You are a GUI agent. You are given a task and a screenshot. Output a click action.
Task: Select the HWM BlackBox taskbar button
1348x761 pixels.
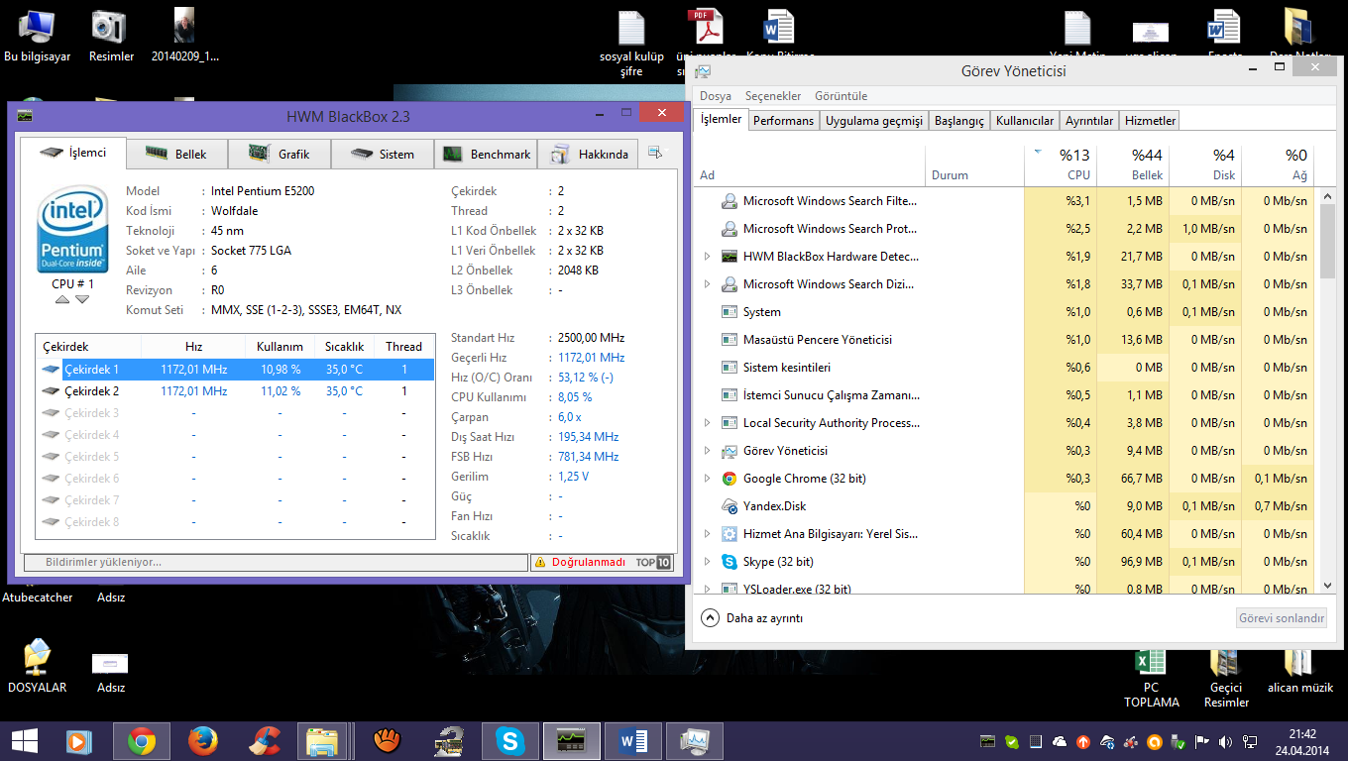pos(572,740)
